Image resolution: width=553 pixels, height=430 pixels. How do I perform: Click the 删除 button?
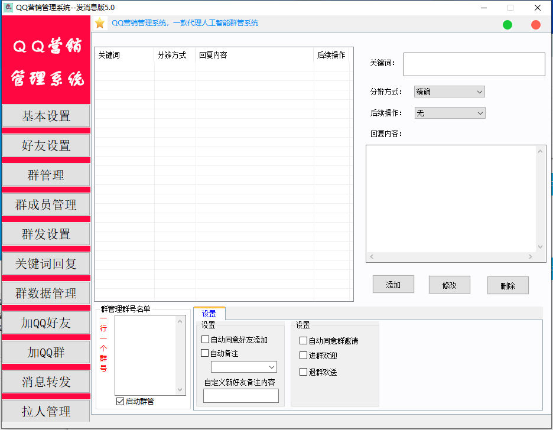[508, 285]
